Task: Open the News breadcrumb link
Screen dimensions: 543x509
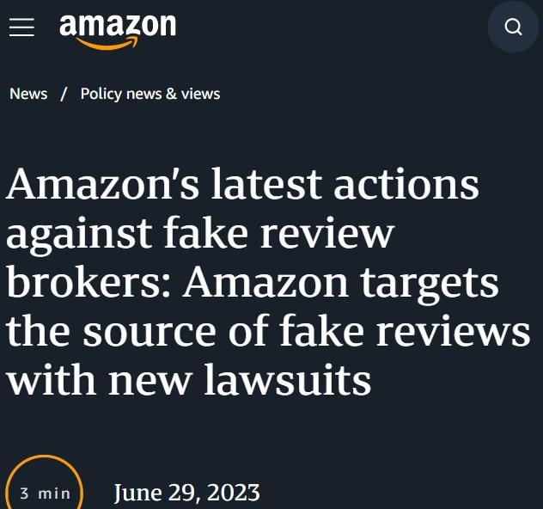Action: [28, 94]
